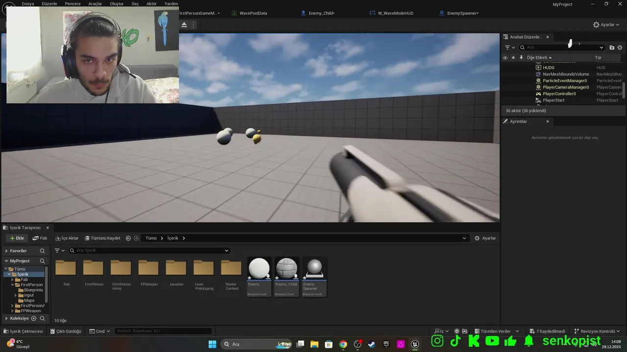Expand the outliner search history chevron
627x352 pixels.
coord(602,47)
